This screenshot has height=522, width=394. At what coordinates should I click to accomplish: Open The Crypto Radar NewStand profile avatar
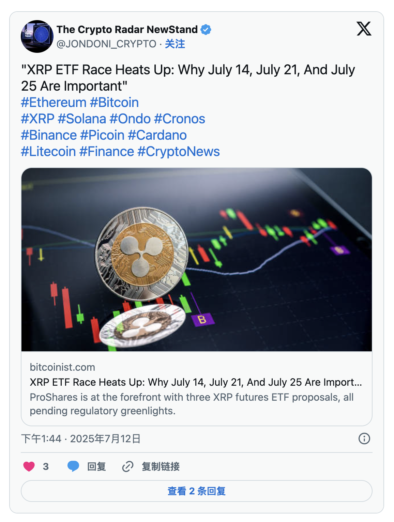pos(37,36)
